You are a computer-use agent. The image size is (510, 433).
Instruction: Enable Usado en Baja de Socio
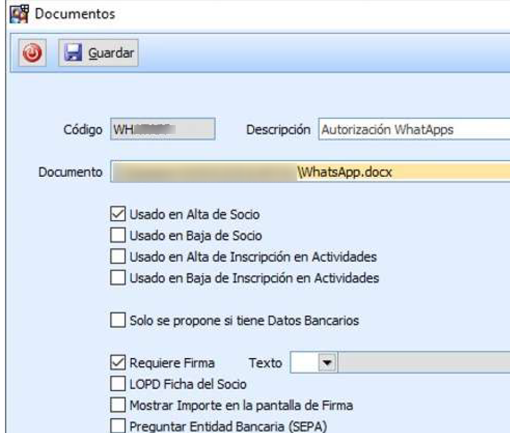tap(117, 236)
